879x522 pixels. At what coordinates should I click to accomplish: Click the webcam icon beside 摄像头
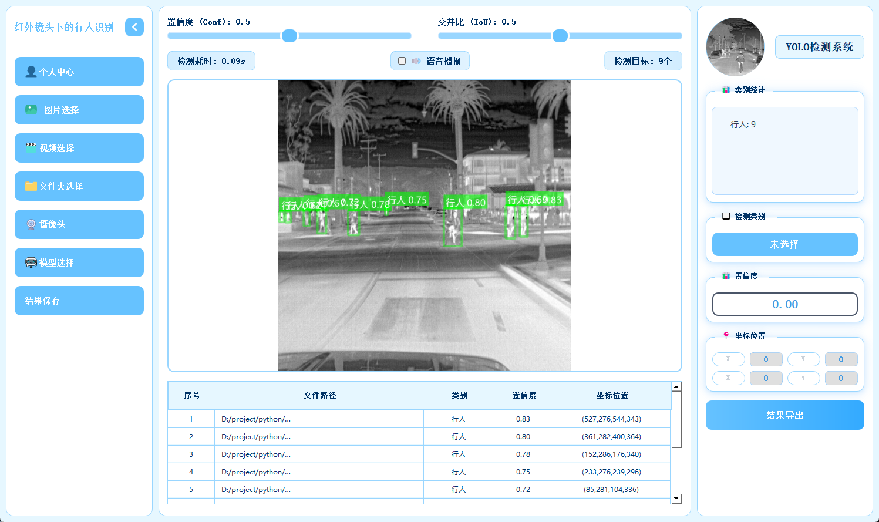31,224
